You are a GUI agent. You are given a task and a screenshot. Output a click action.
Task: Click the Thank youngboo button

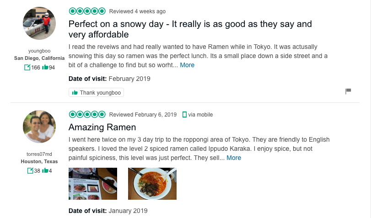coord(97,92)
